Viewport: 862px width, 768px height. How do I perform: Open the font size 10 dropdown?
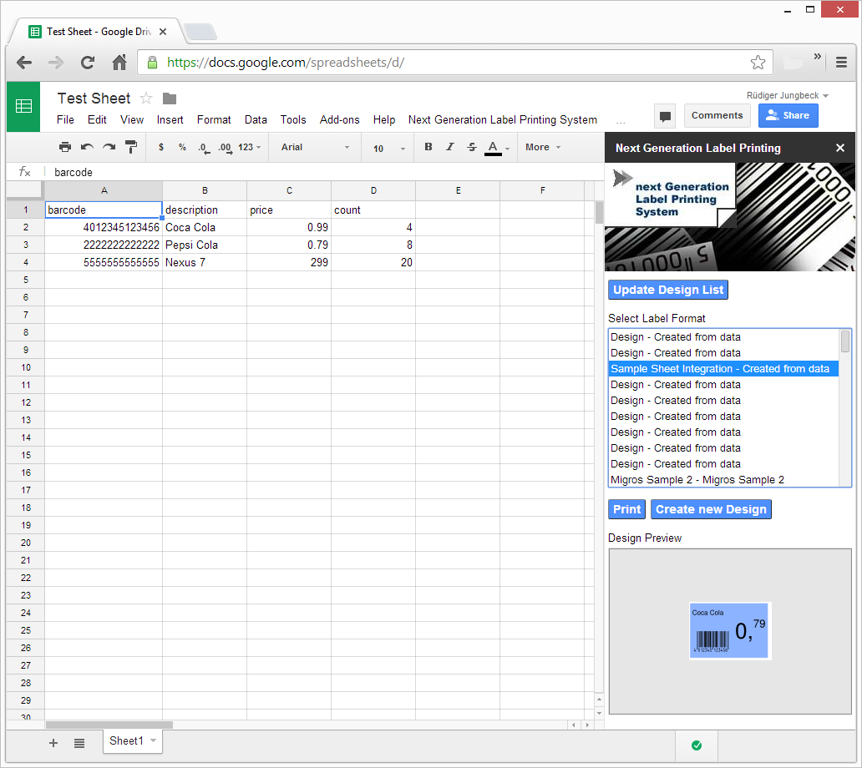388,149
